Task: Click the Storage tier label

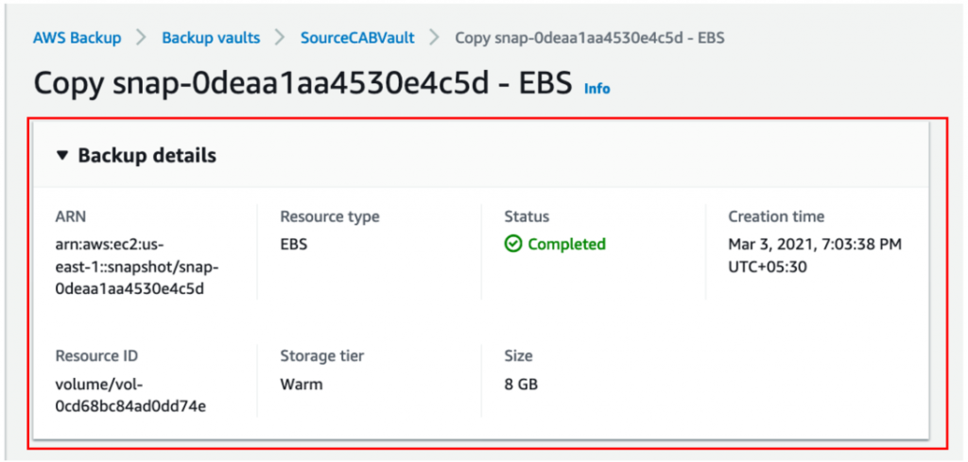Action: 321,356
